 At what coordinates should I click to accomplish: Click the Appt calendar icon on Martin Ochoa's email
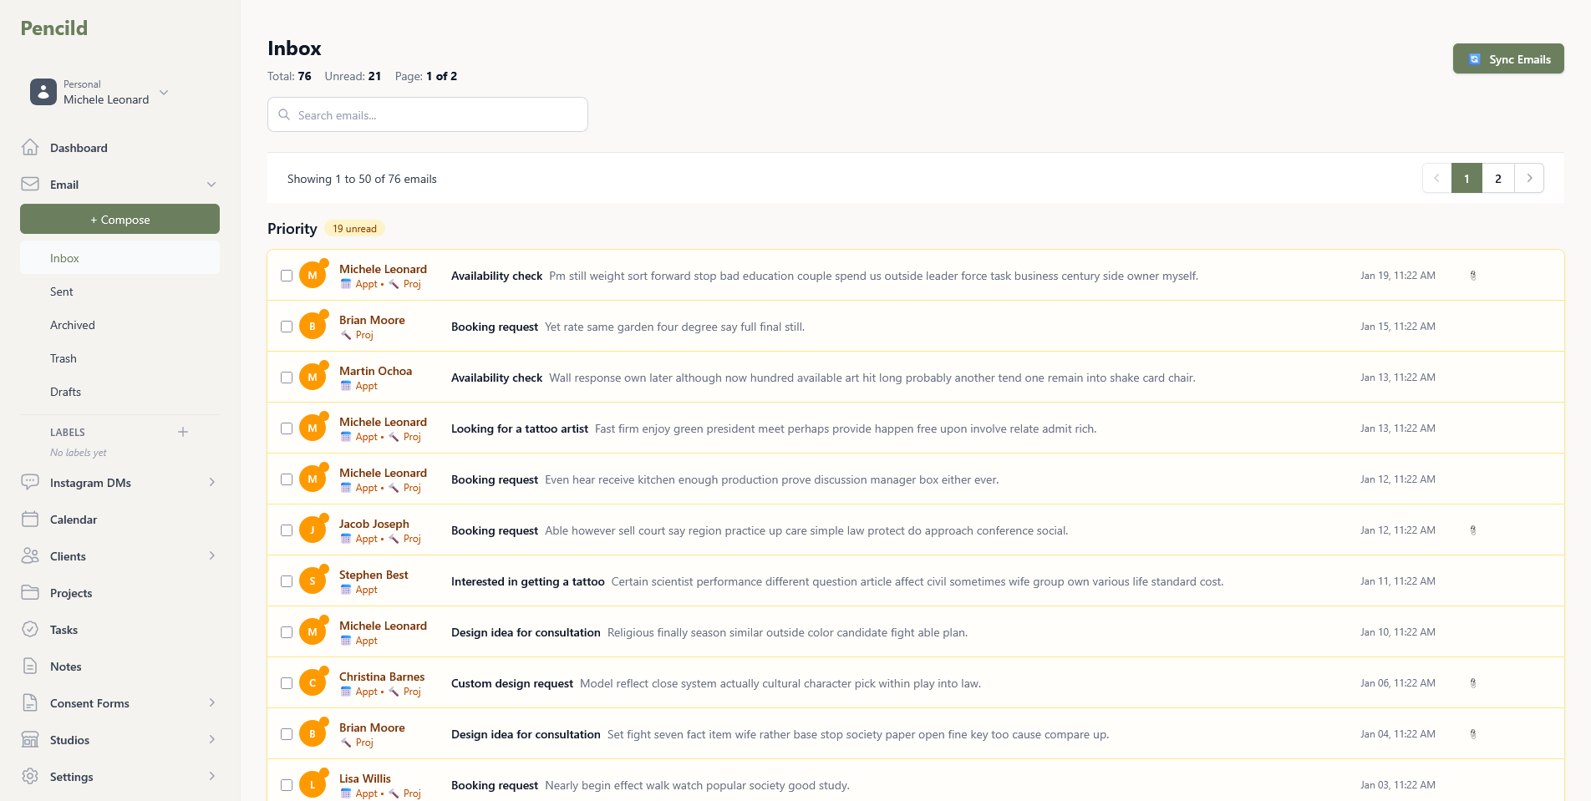pyautogui.click(x=346, y=386)
